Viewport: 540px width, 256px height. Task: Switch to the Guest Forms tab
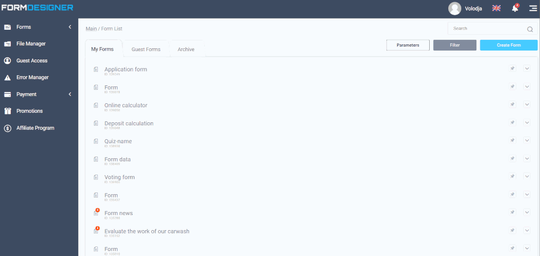click(146, 49)
